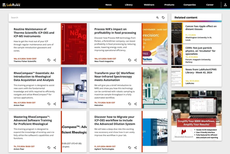Viewport: 230px width, 154px height.
Task: Go to the Webinars section
Action: pos(149,5)
